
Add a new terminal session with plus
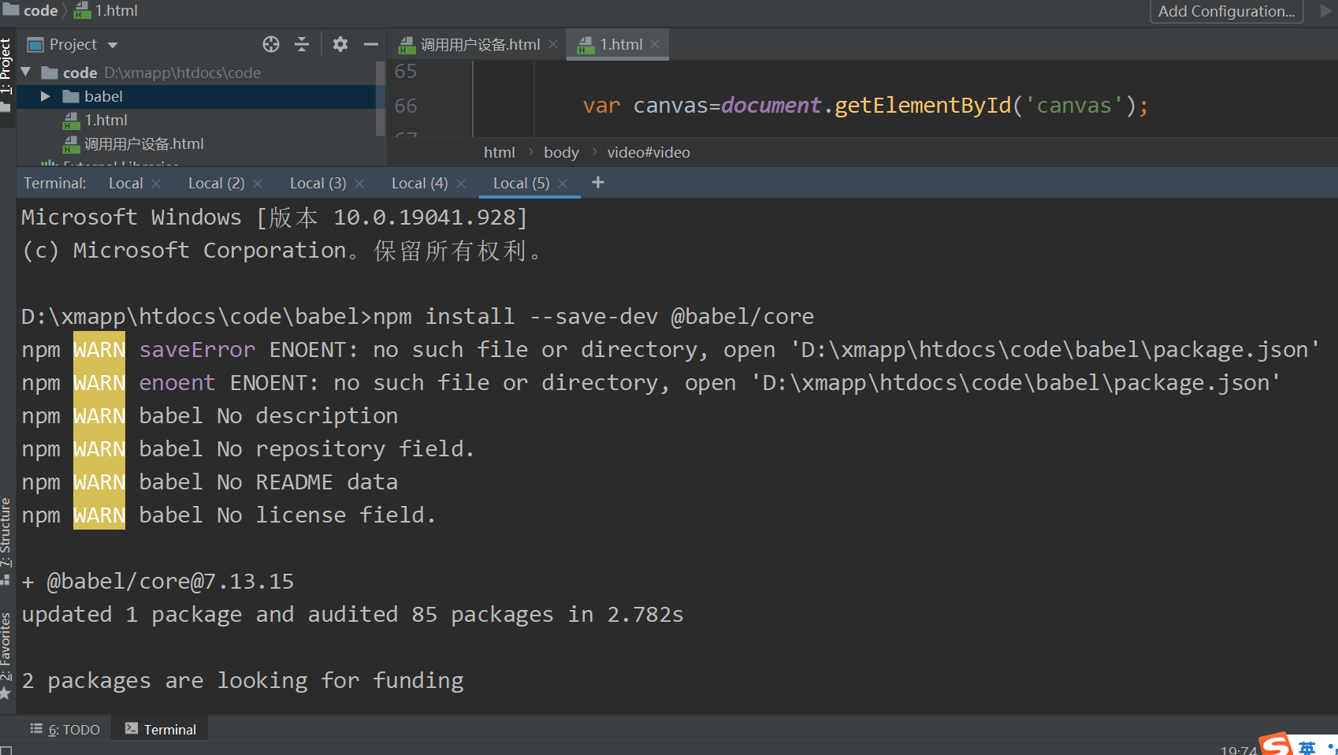pyautogui.click(x=598, y=182)
